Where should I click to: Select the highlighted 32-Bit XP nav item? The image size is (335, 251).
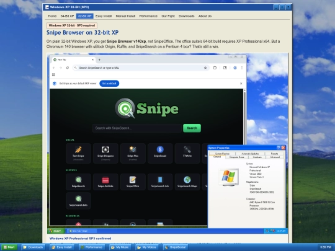(84, 16)
